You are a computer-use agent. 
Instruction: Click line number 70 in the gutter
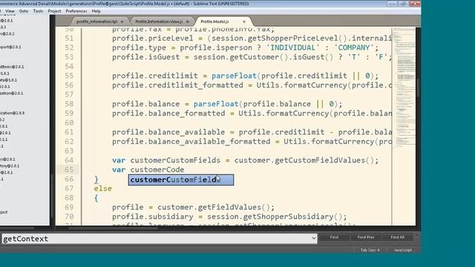pos(69,217)
